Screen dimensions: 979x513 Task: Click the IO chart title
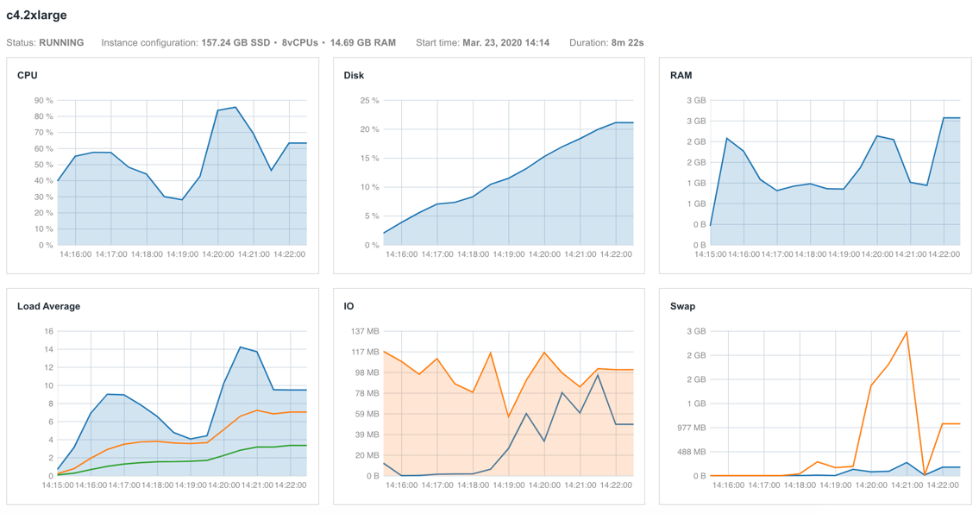(x=349, y=306)
